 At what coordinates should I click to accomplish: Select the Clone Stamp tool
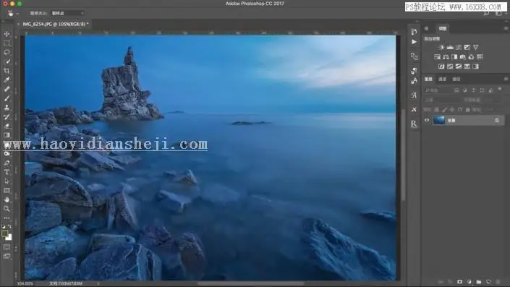(x=7, y=107)
